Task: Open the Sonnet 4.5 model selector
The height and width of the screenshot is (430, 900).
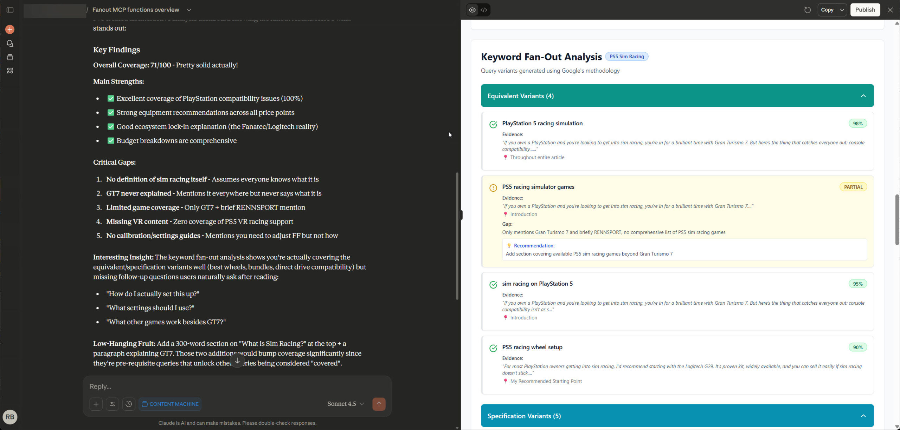Action: click(346, 404)
